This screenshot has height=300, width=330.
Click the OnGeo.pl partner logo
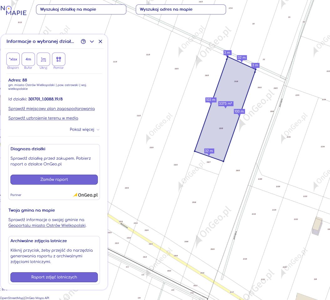coord(85,195)
